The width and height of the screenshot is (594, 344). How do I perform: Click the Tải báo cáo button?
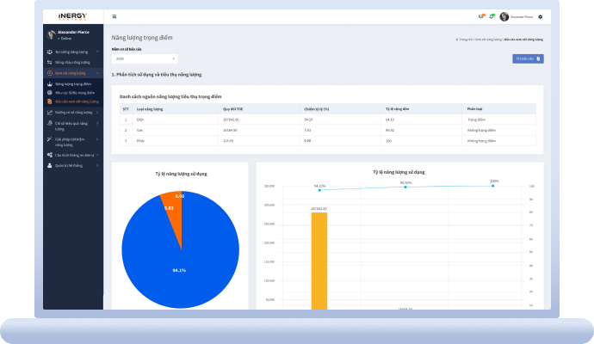(x=528, y=58)
